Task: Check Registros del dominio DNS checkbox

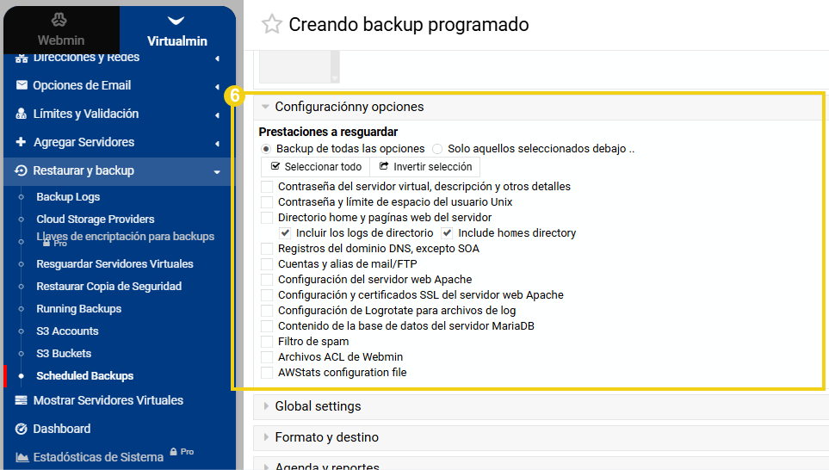Action: point(267,249)
